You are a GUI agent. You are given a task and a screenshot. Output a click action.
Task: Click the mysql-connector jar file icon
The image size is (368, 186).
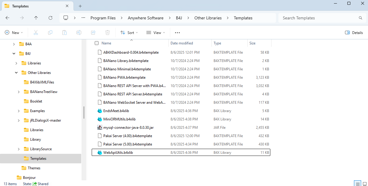click(100, 127)
